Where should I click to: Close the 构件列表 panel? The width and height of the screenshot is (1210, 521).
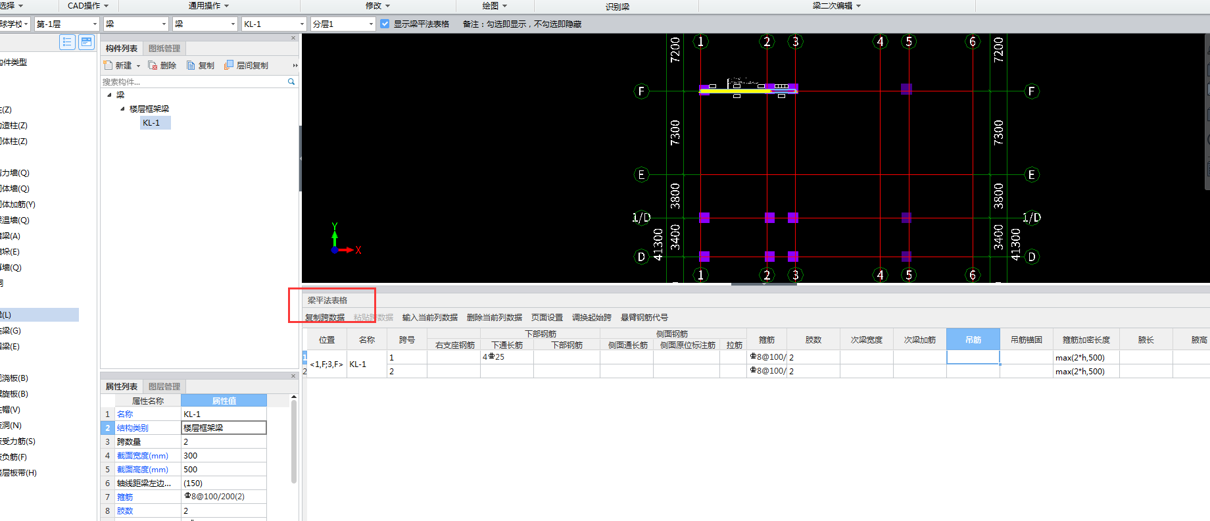pos(293,38)
